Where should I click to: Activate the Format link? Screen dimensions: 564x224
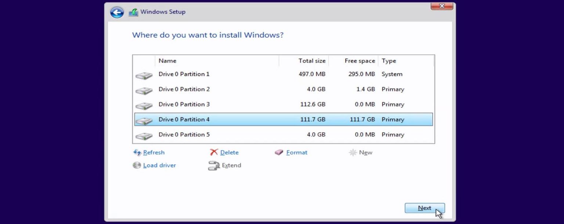[297, 153]
